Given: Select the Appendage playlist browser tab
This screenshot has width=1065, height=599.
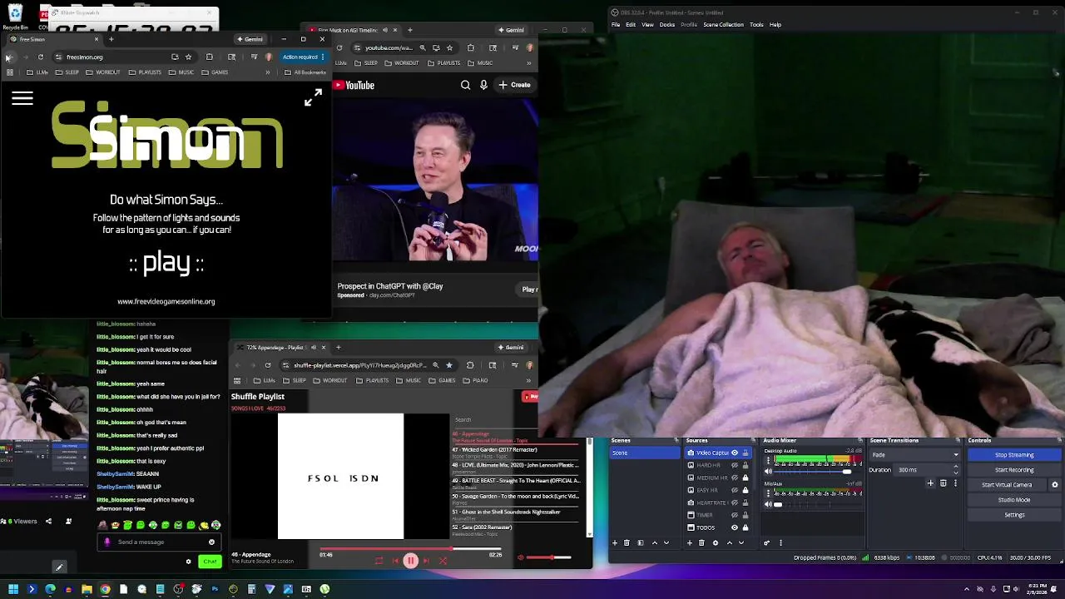Looking at the screenshot, I should (279, 347).
